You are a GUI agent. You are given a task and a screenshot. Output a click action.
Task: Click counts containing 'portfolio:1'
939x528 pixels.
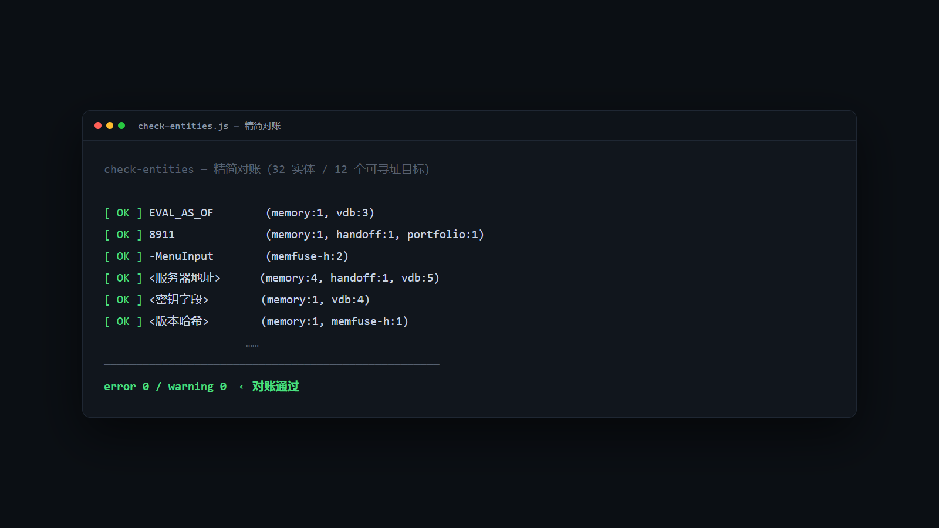click(x=375, y=235)
